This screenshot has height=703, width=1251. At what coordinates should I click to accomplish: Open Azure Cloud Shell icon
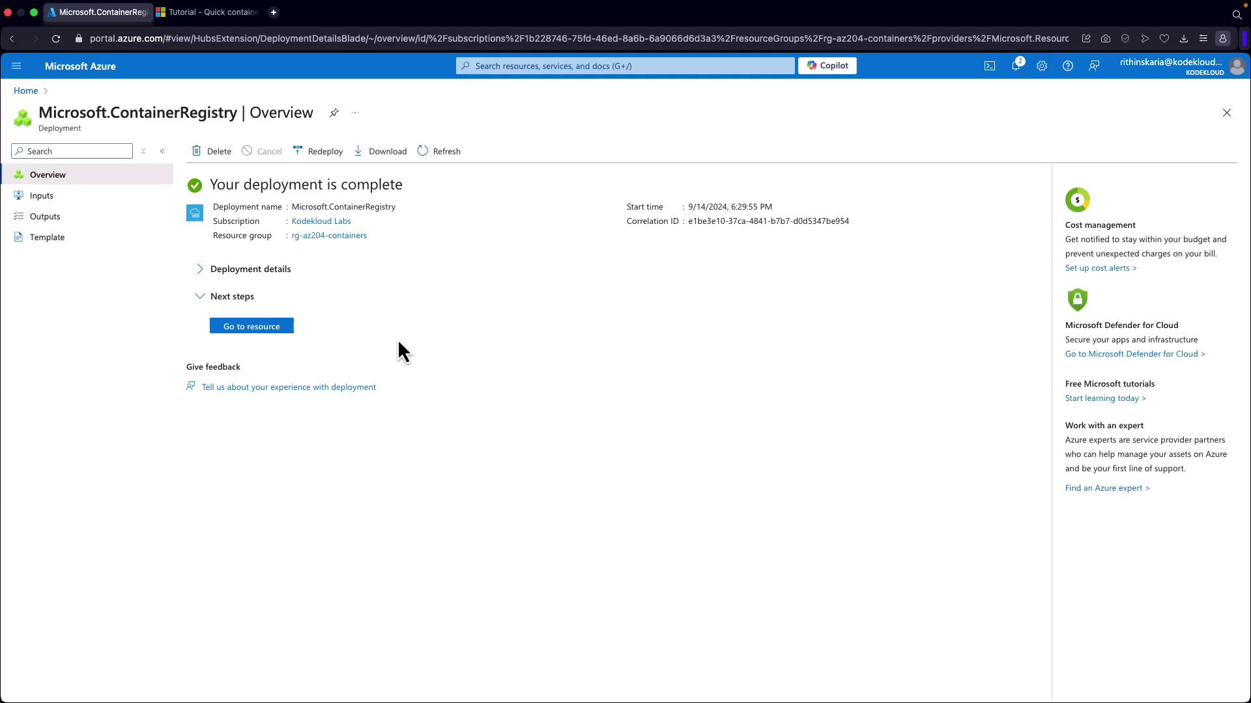pos(989,66)
